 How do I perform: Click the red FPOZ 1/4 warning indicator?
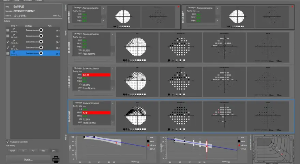pyautogui.click(x=96, y=113)
